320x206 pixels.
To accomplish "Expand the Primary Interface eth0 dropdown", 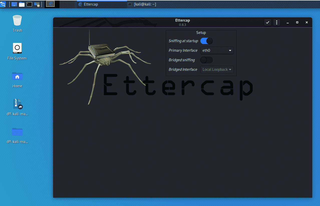I will coord(217,50).
